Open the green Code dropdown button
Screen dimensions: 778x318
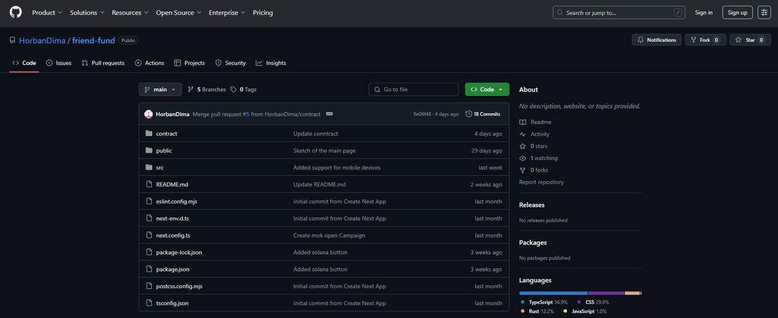tap(487, 89)
